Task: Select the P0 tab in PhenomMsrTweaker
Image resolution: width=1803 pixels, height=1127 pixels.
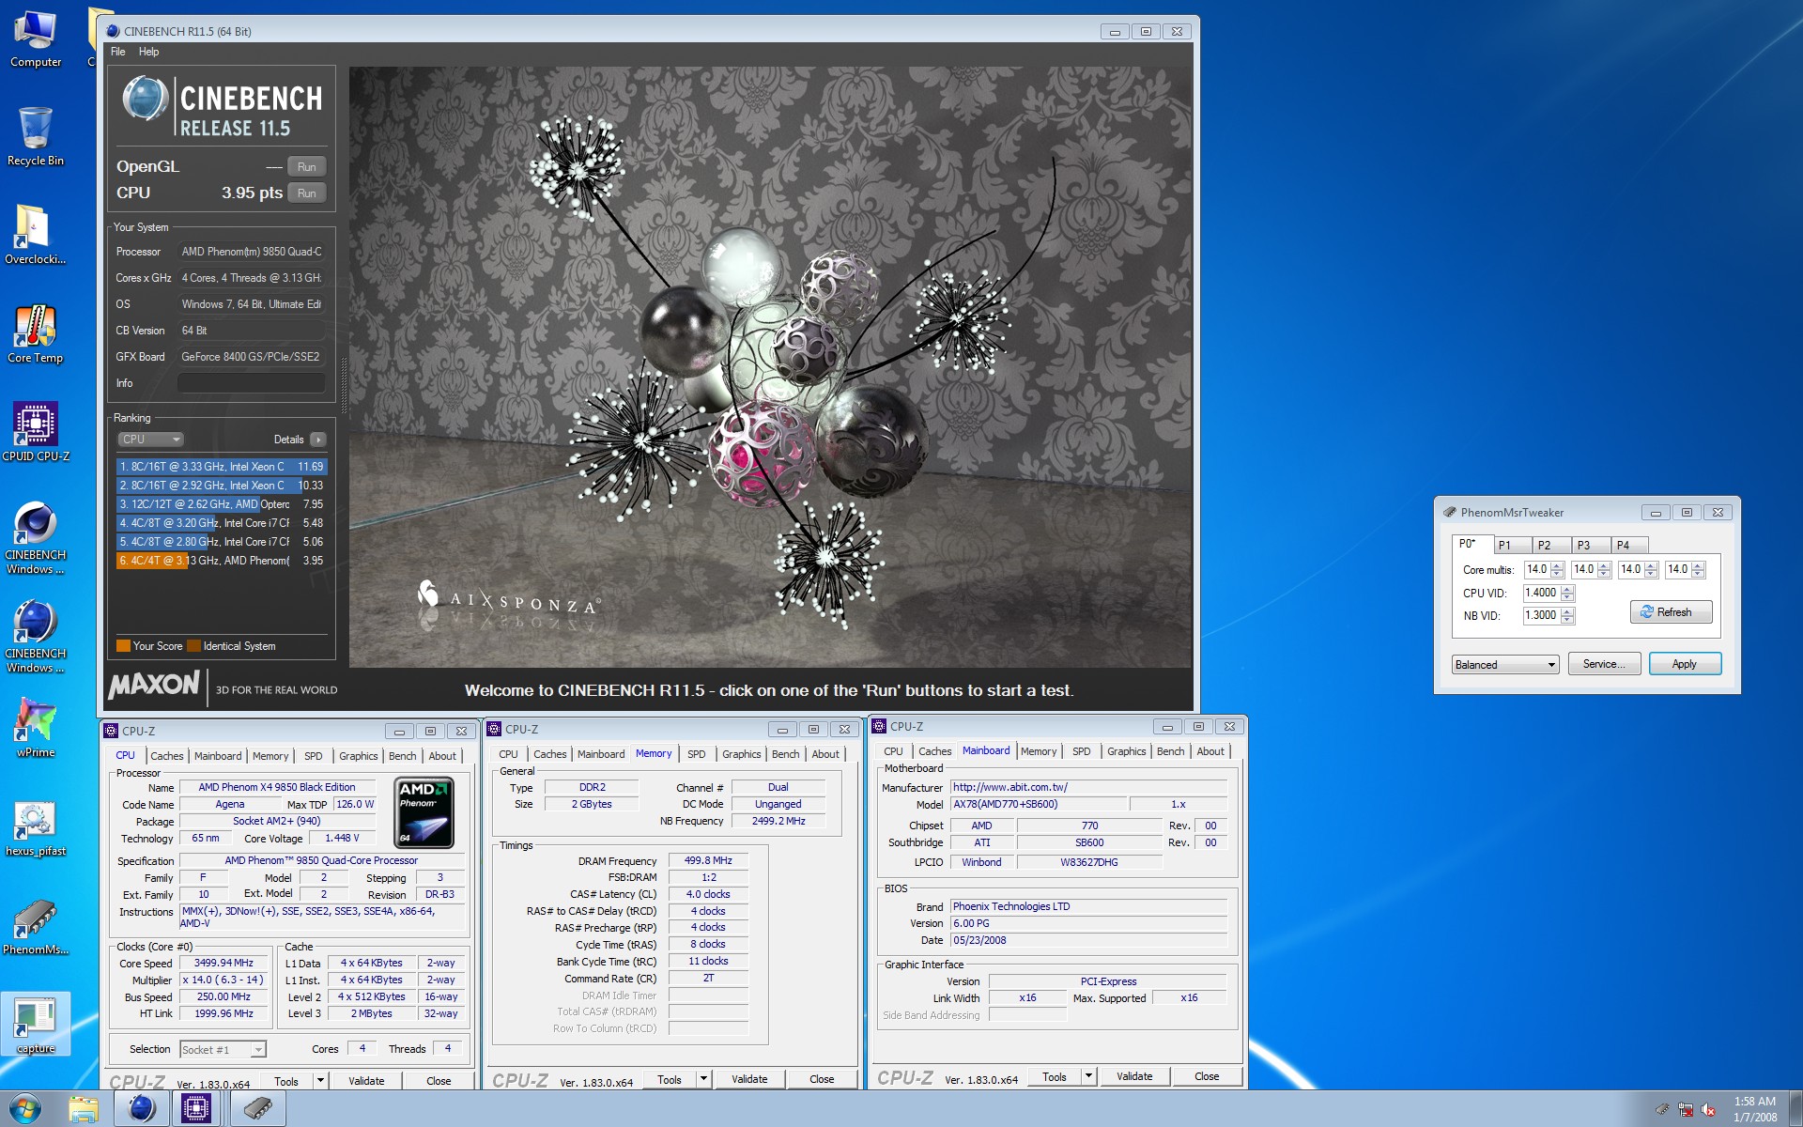Action: click(x=1470, y=544)
